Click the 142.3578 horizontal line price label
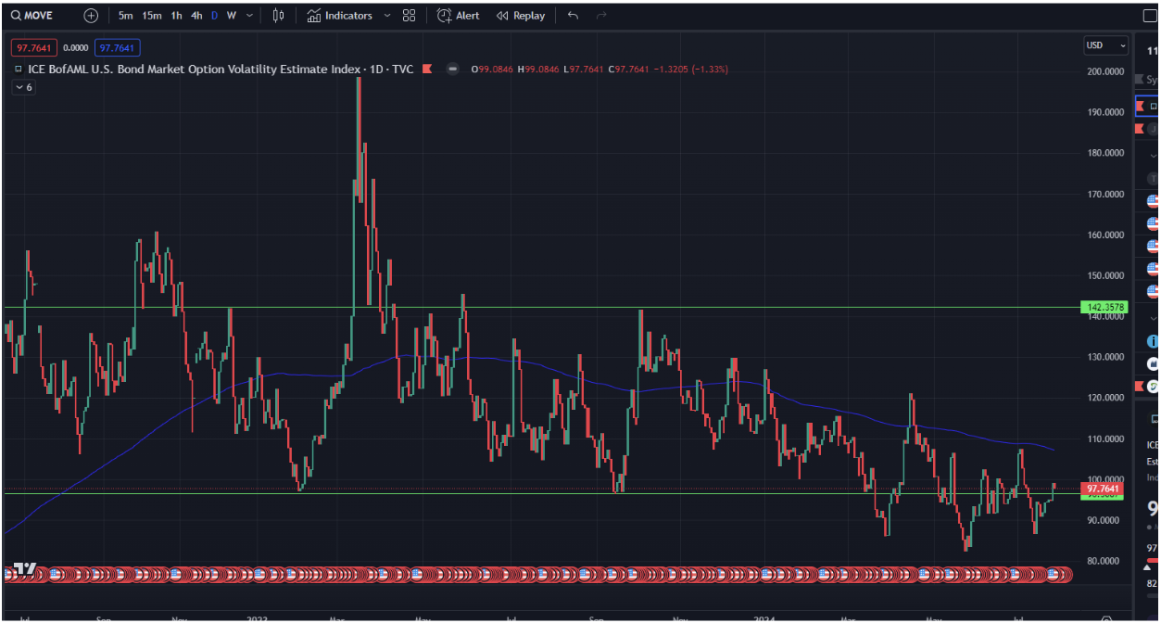 coord(1103,307)
